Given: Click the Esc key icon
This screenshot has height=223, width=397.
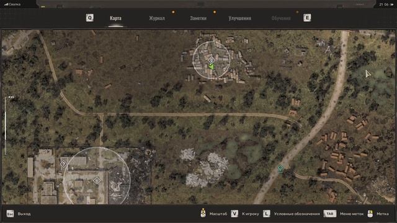Looking at the screenshot, I should point(10,214).
